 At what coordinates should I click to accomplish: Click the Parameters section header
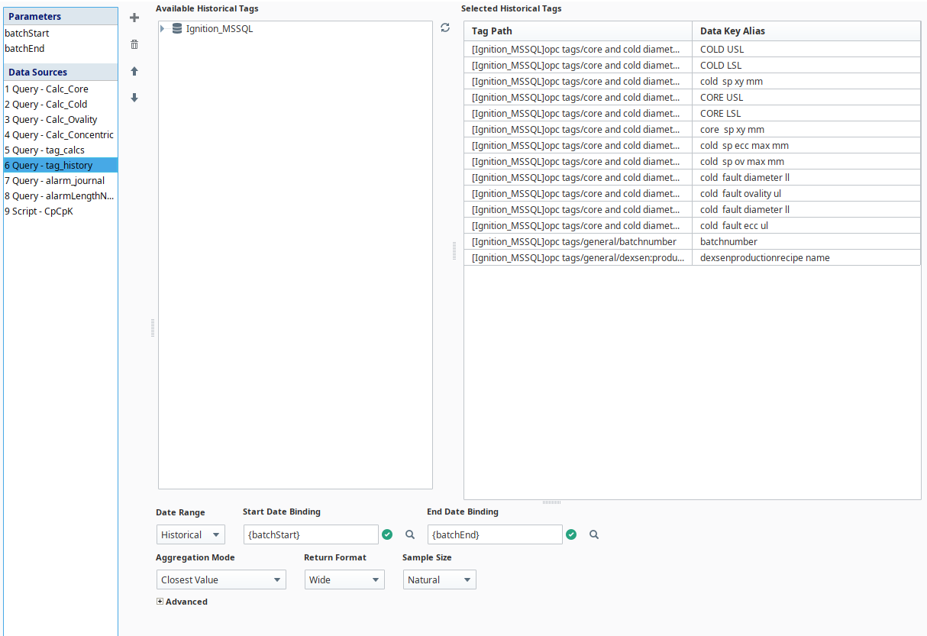click(x=61, y=16)
